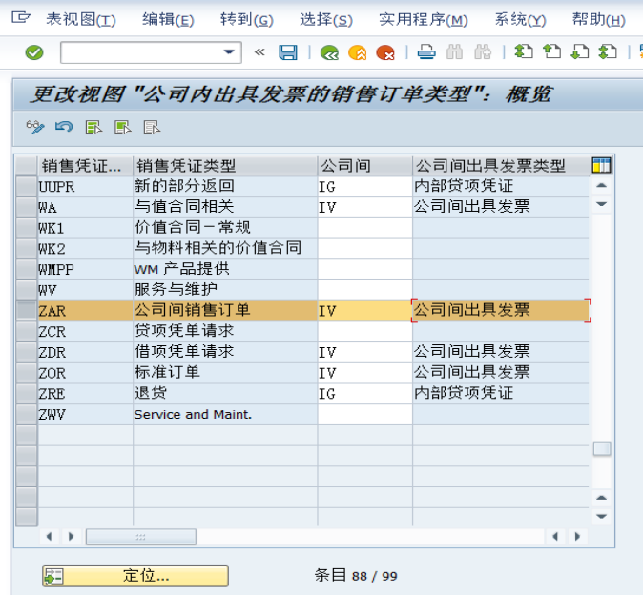The height and width of the screenshot is (595, 643).
Task: Open the 编辑(E) menu
Action: point(168,19)
